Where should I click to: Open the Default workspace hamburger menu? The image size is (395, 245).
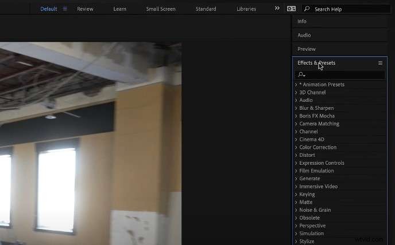(x=65, y=9)
